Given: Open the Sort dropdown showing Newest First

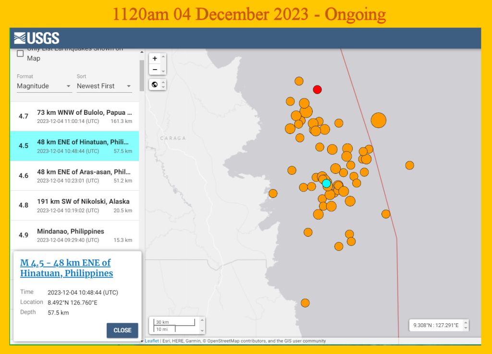Looking at the screenshot, I should click(x=104, y=86).
